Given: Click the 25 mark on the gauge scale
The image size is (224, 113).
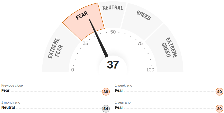Looking at the screenshot, I should (86, 44).
